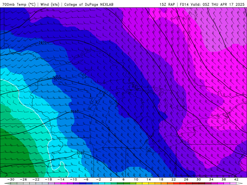247x185 pixels.
Task: Click the "Wind (kts)" header label
Action: 50,4
